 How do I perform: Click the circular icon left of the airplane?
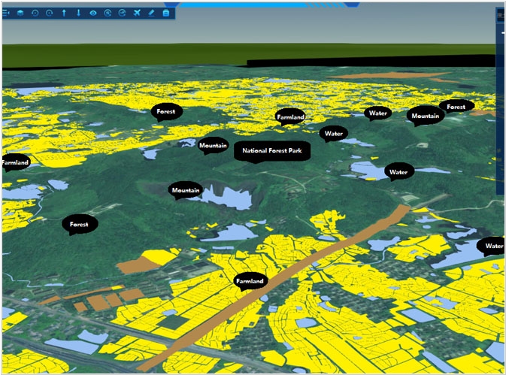click(122, 13)
